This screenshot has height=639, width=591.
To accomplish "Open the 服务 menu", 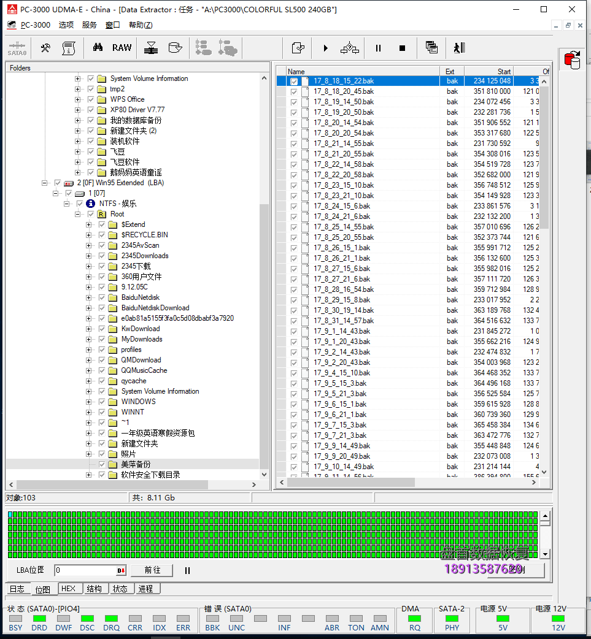I will click(90, 25).
